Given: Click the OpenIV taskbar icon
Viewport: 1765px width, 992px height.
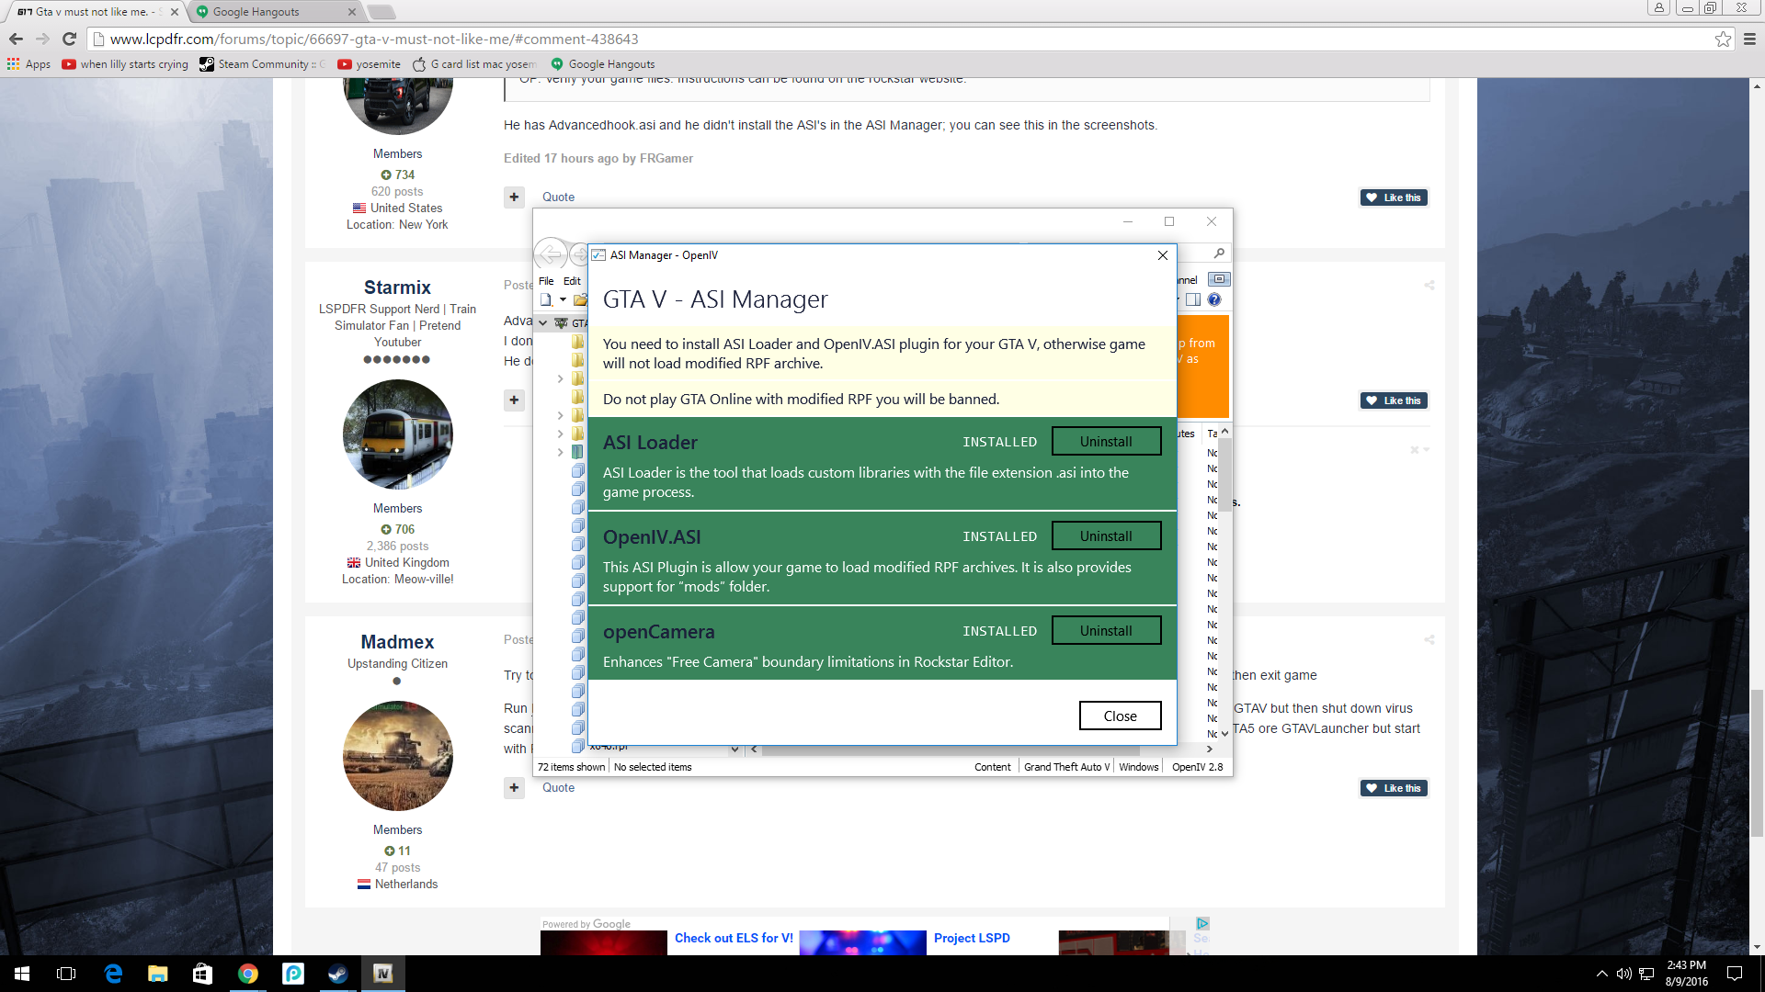Looking at the screenshot, I should [382, 974].
